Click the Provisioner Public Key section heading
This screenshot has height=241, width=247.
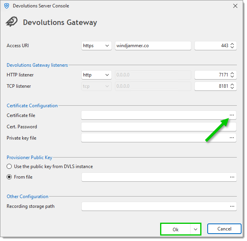30,158
